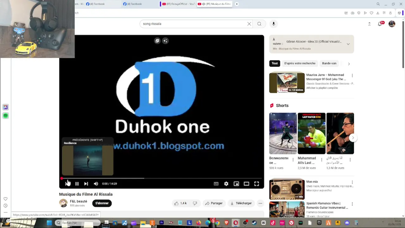Click the Partager share button
The width and height of the screenshot is (405, 228).
(x=214, y=203)
